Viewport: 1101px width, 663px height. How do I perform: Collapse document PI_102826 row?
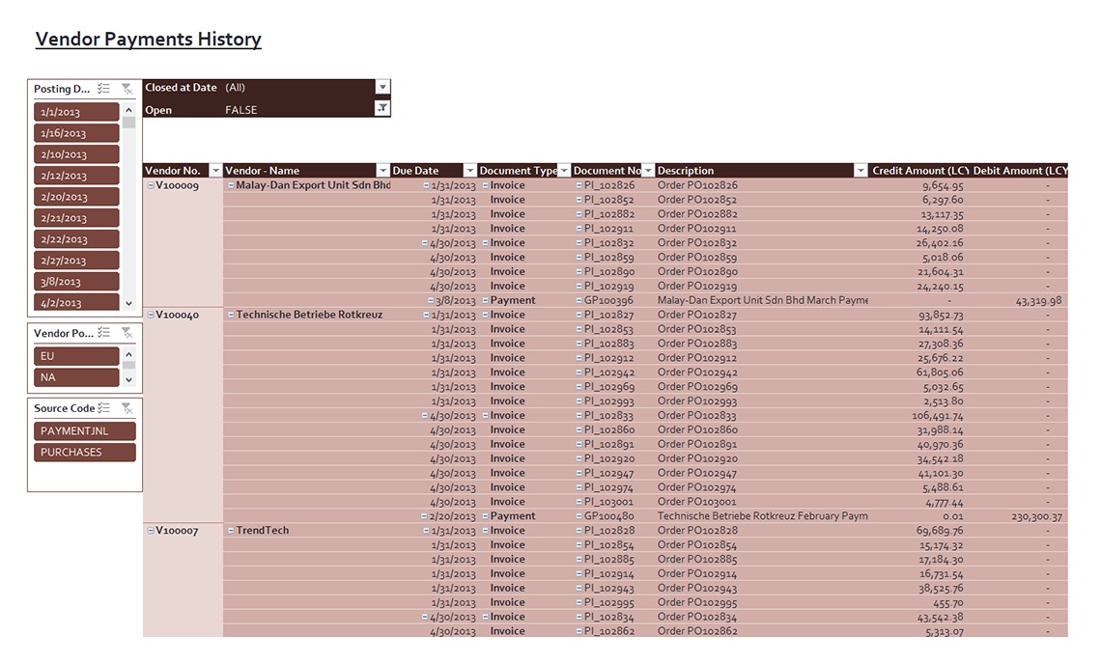tap(579, 185)
